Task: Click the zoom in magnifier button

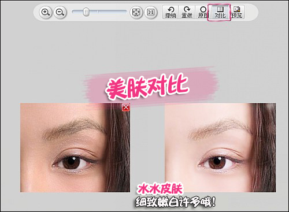Action: pyautogui.click(x=46, y=12)
